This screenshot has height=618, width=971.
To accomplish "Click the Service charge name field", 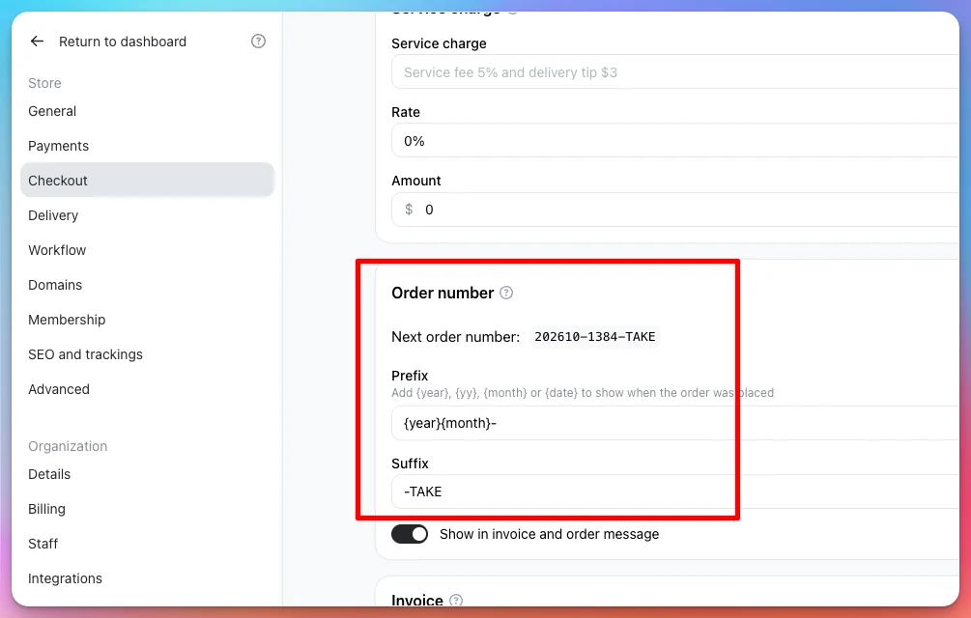I will click(675, 72).
